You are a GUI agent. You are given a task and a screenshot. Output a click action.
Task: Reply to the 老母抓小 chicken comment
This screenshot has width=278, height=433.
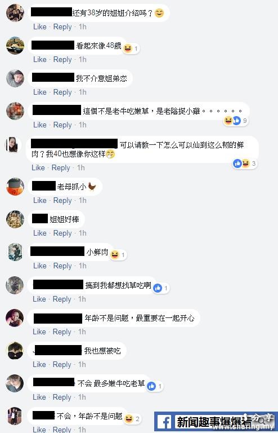tap(62, 201)
